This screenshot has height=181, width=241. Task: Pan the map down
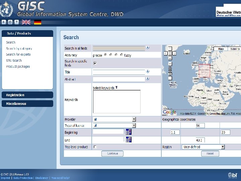[x=170, y=58]
